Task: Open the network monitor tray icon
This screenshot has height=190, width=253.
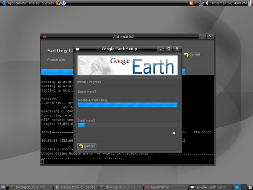Action: click(x=201, y=3)
